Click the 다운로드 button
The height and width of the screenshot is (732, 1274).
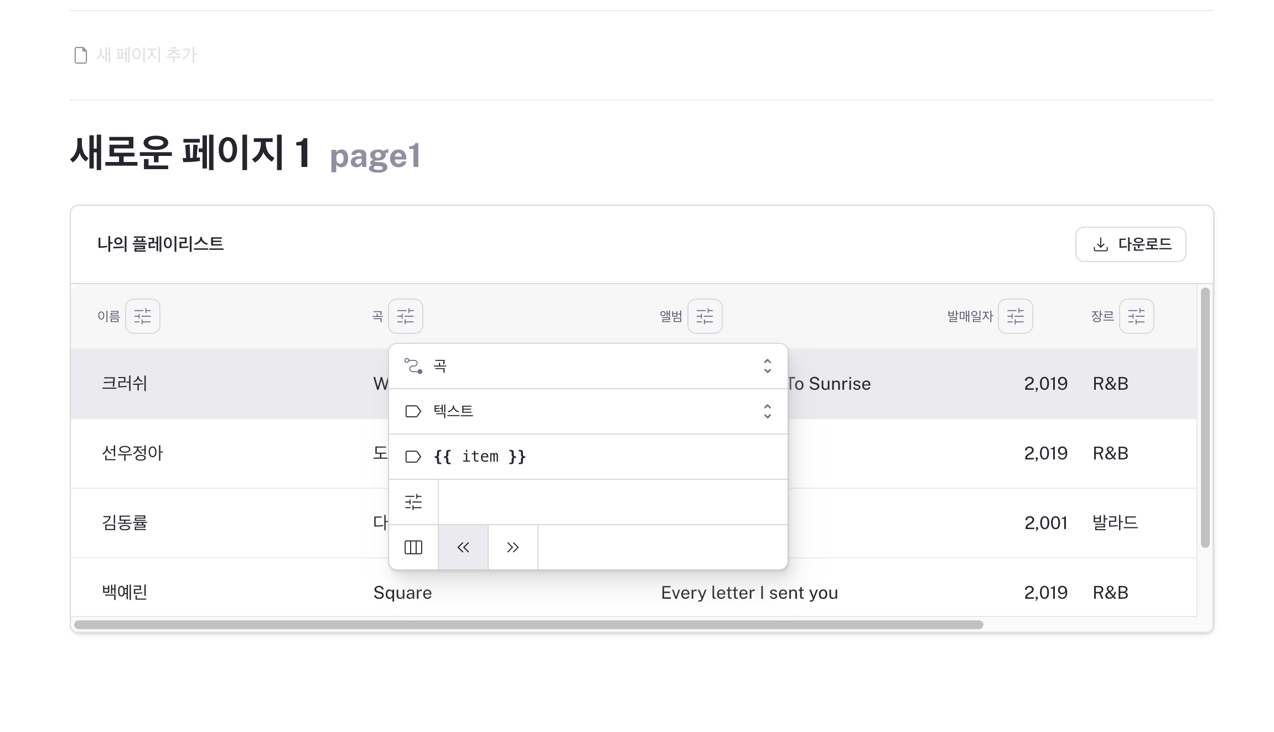(1131, 244)
